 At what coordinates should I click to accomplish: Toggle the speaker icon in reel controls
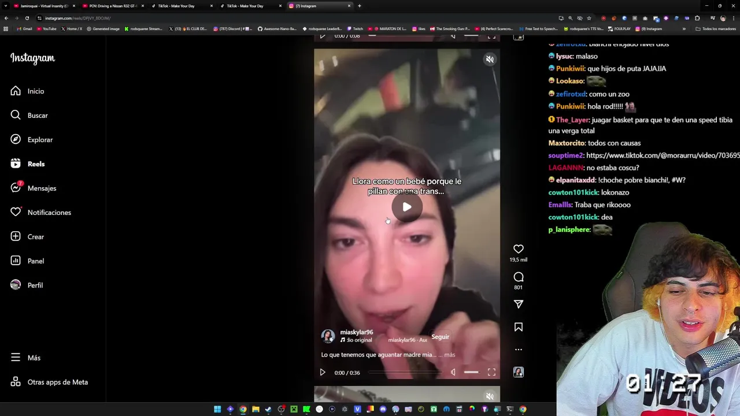[453, 373]
